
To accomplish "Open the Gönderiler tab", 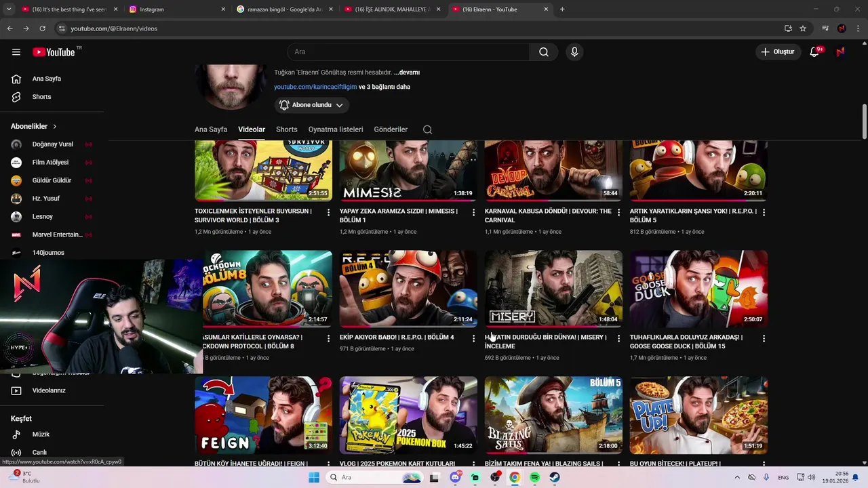I will [x=391, y=129].
